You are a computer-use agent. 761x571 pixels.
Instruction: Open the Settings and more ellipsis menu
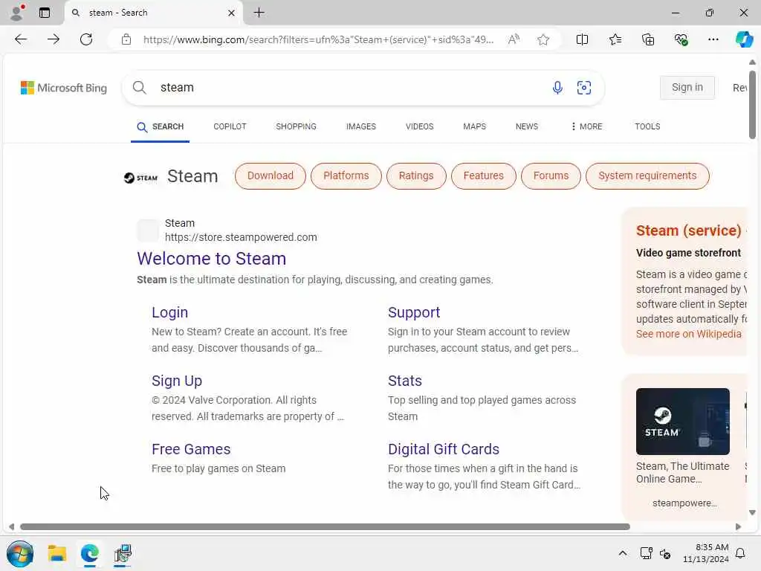pos(713,39)
